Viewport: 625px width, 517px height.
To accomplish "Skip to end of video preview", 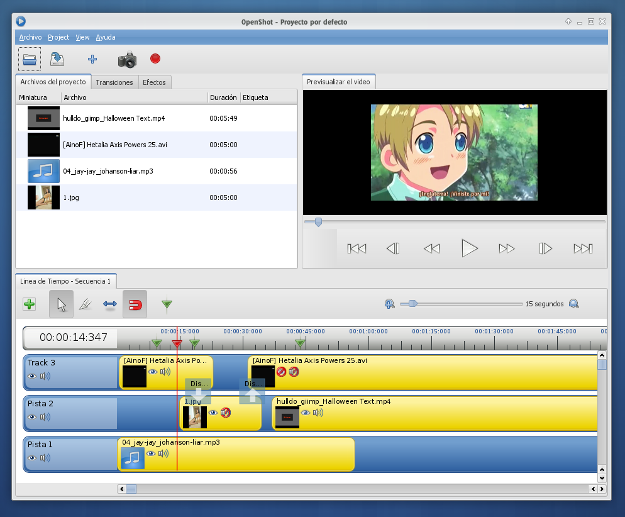I will 583,248.
